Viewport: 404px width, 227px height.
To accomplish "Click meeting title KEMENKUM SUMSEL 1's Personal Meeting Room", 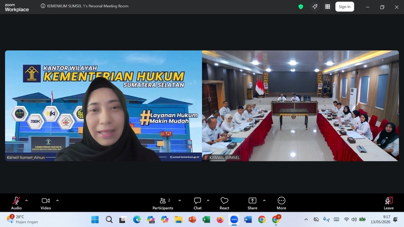I will 88,6.
